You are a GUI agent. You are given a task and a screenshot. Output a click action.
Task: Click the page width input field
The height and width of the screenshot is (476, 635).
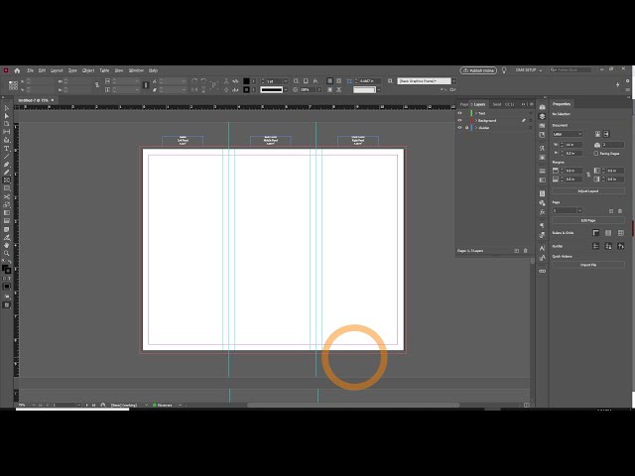point(573,145)
